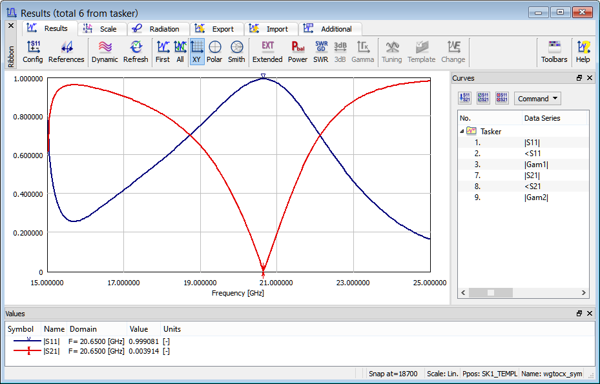
Task: Start the Dynamic results display
Action: click(105, 52)
